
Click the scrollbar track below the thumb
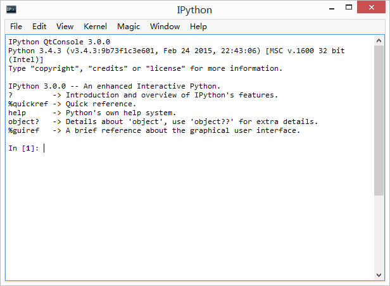pyautogui.click(x=379, y=234)
